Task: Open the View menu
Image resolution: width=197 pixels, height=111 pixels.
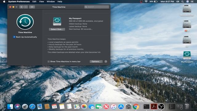Action: pos(42,2)
